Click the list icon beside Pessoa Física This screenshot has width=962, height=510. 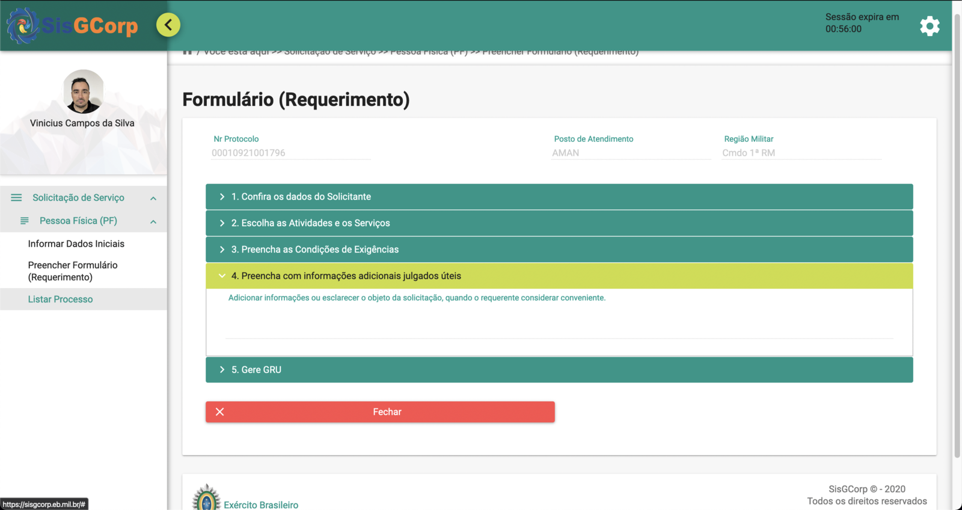point(25,221)
